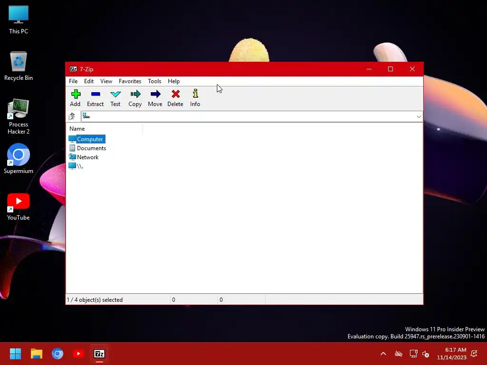
Task: Click the 7-Zip taskbar button
Action: coord(99,354)
